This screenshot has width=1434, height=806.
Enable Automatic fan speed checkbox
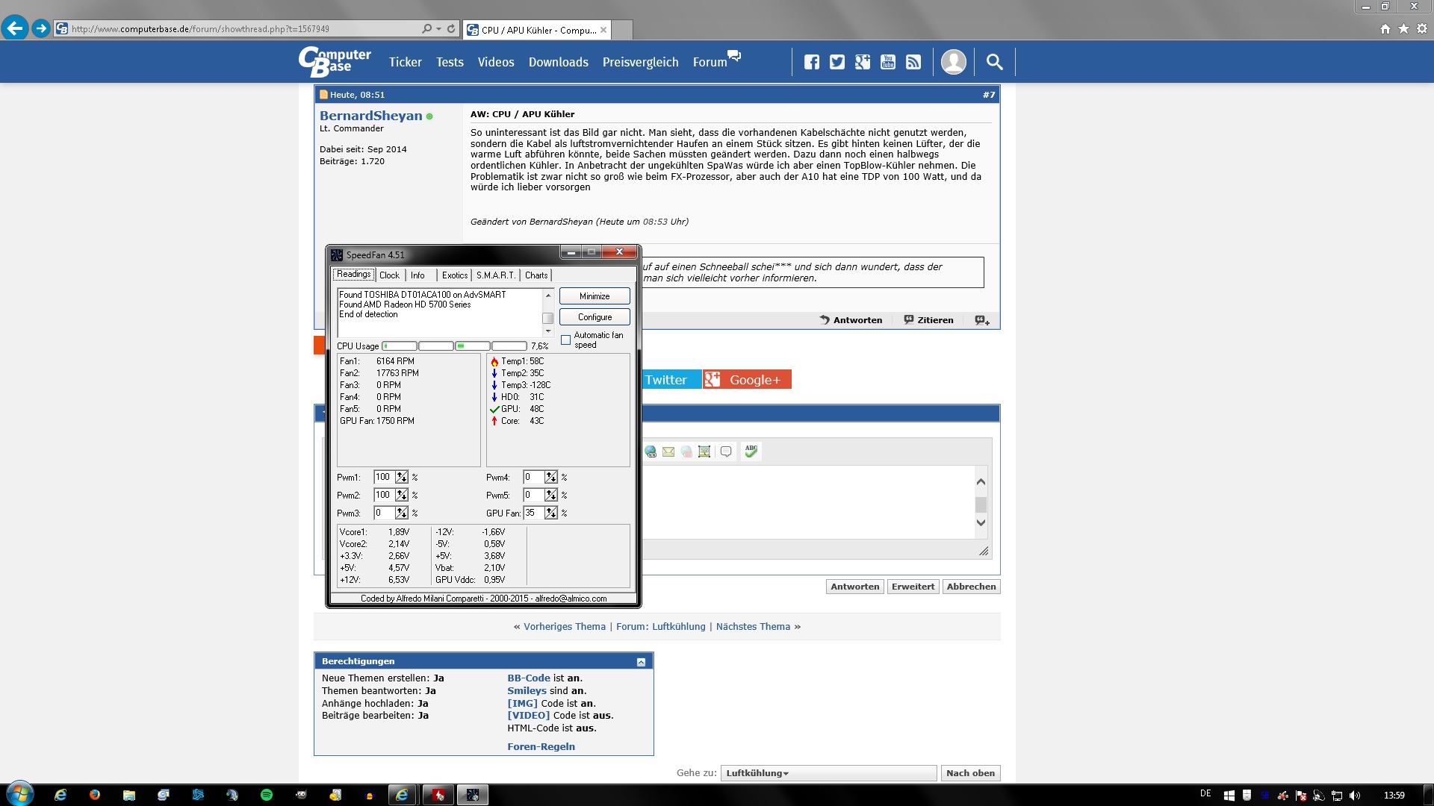pos(566,340)
